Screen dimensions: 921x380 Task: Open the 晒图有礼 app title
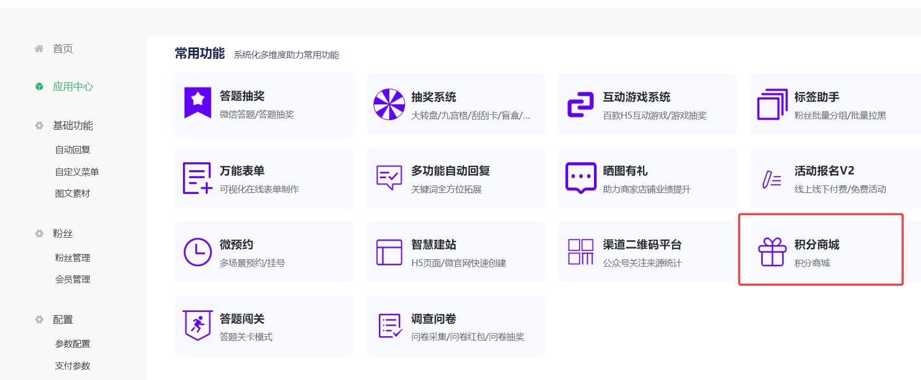(x=625, y=171)
